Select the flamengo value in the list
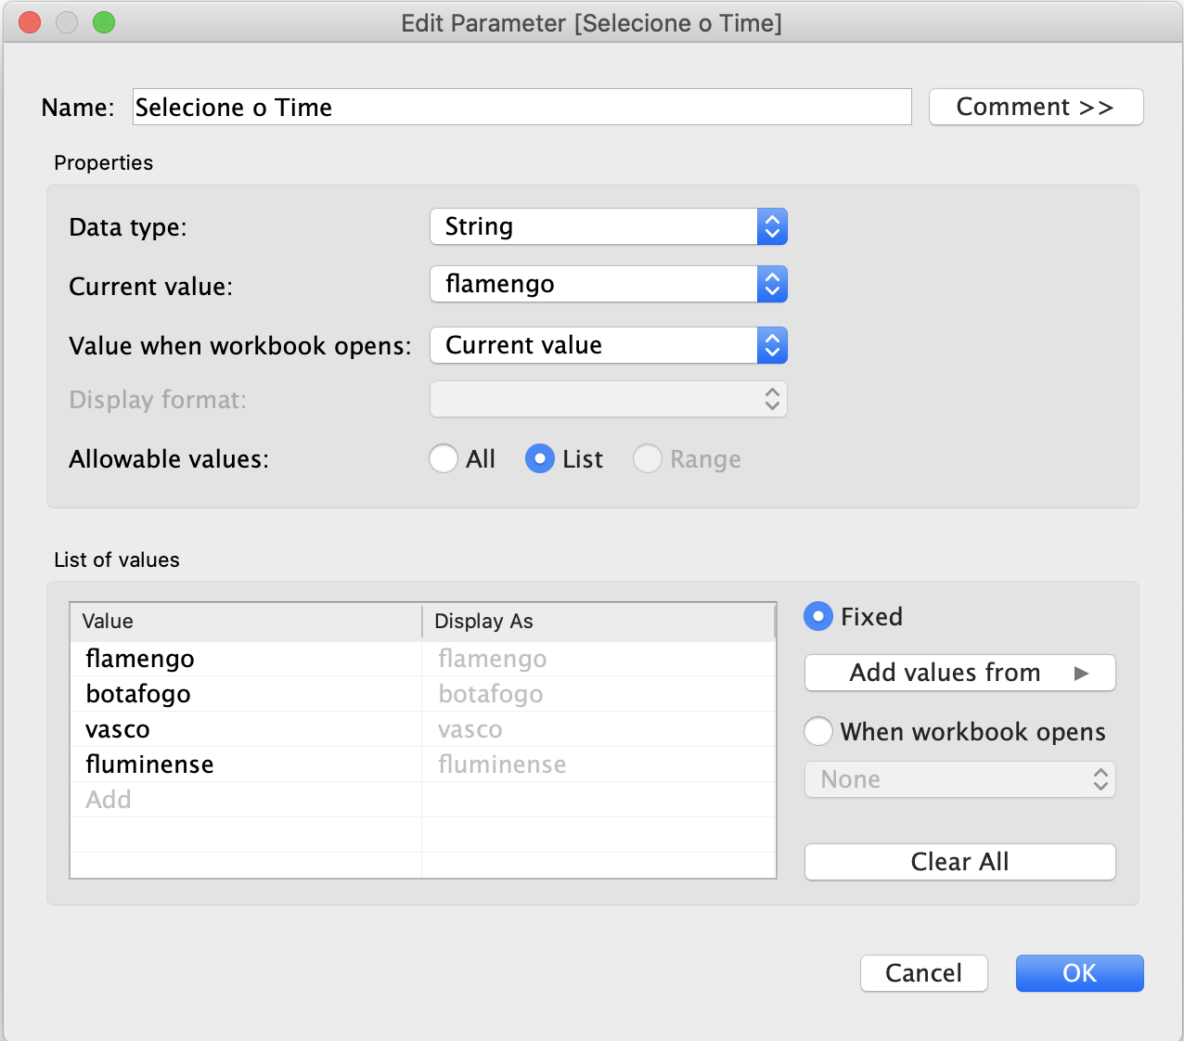 coord(246,659)
